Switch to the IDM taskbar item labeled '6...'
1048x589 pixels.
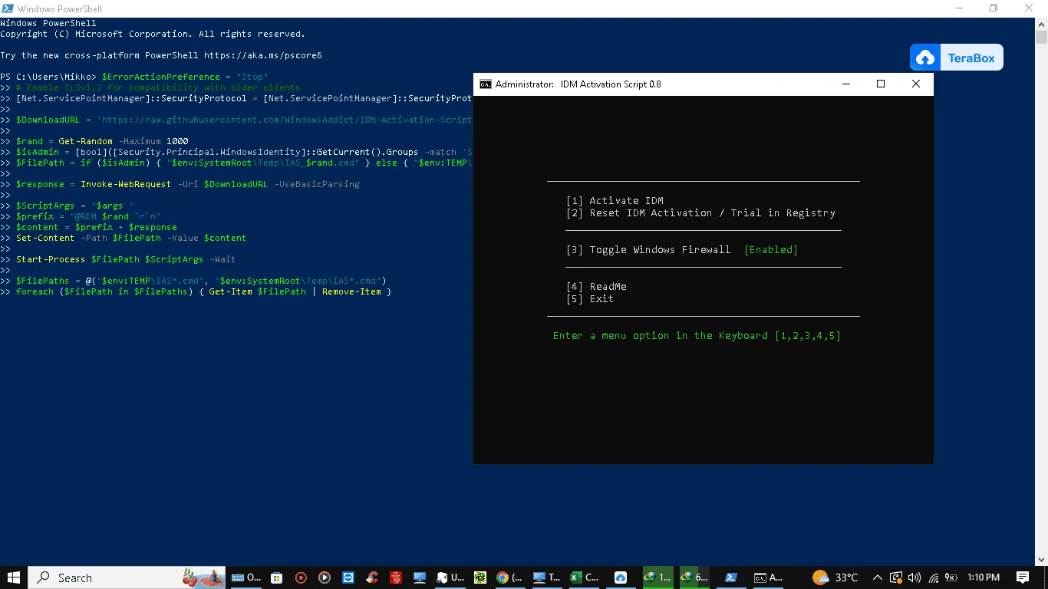(x=694, y=577)
